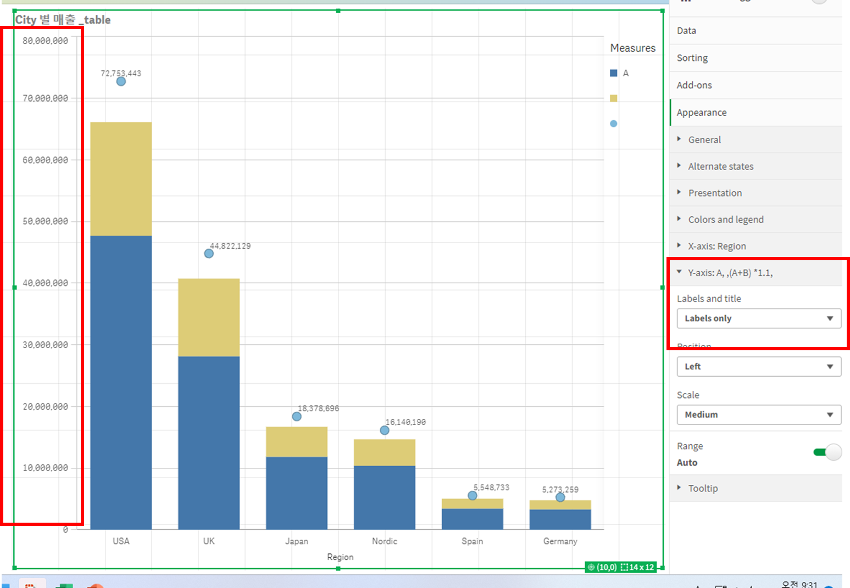The width and height of the screenshot is (850, 588).
Task: Select the Excel icon on the taskbar
Action: click(x=66, y=585)
